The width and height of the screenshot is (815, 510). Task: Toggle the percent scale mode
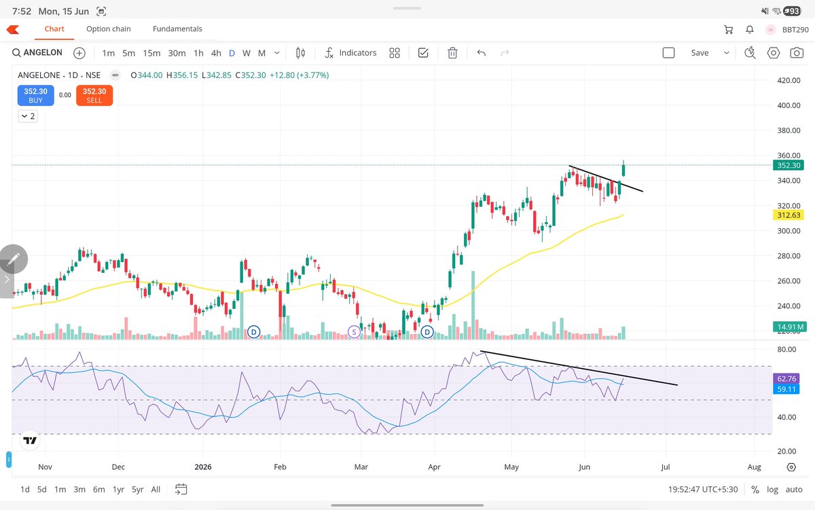pos(755,489)
